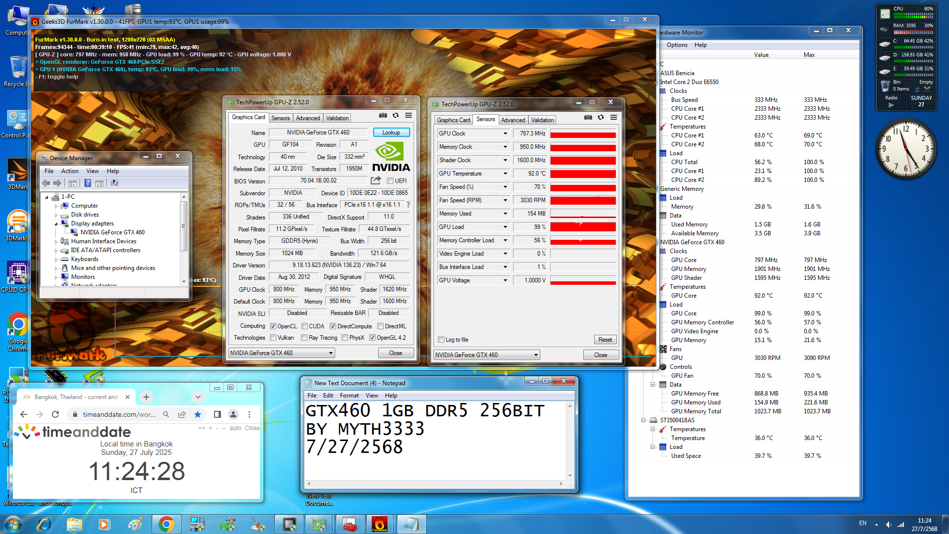Click the Chrome share page icon

coord(182,414)
